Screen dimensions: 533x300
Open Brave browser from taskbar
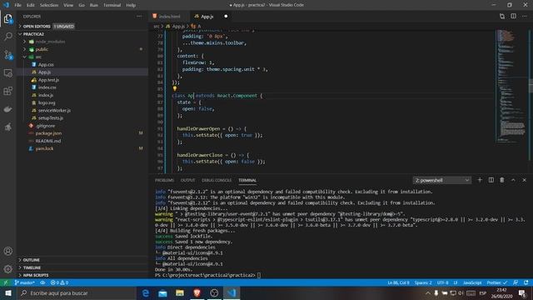(197, 292)
